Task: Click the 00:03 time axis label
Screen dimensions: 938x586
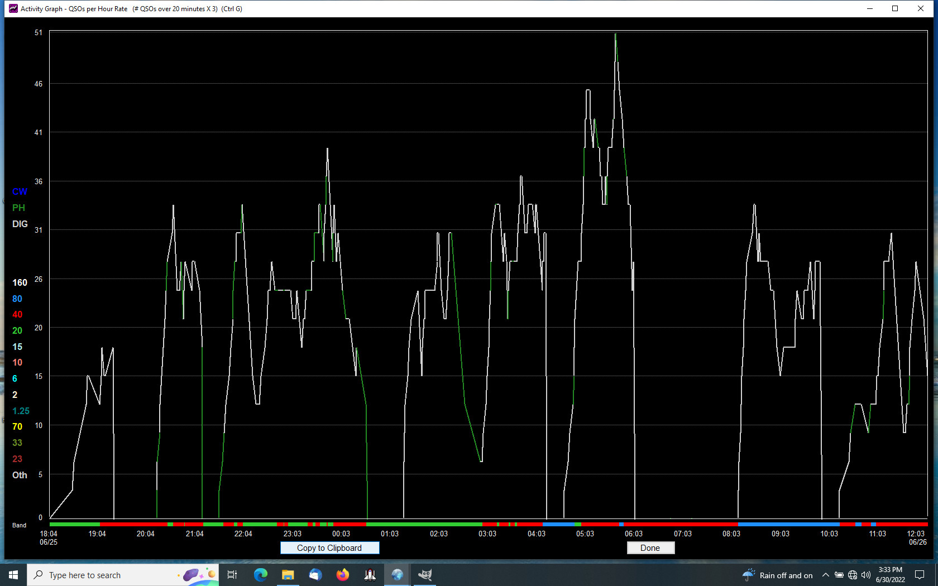Action: (341, 534)
